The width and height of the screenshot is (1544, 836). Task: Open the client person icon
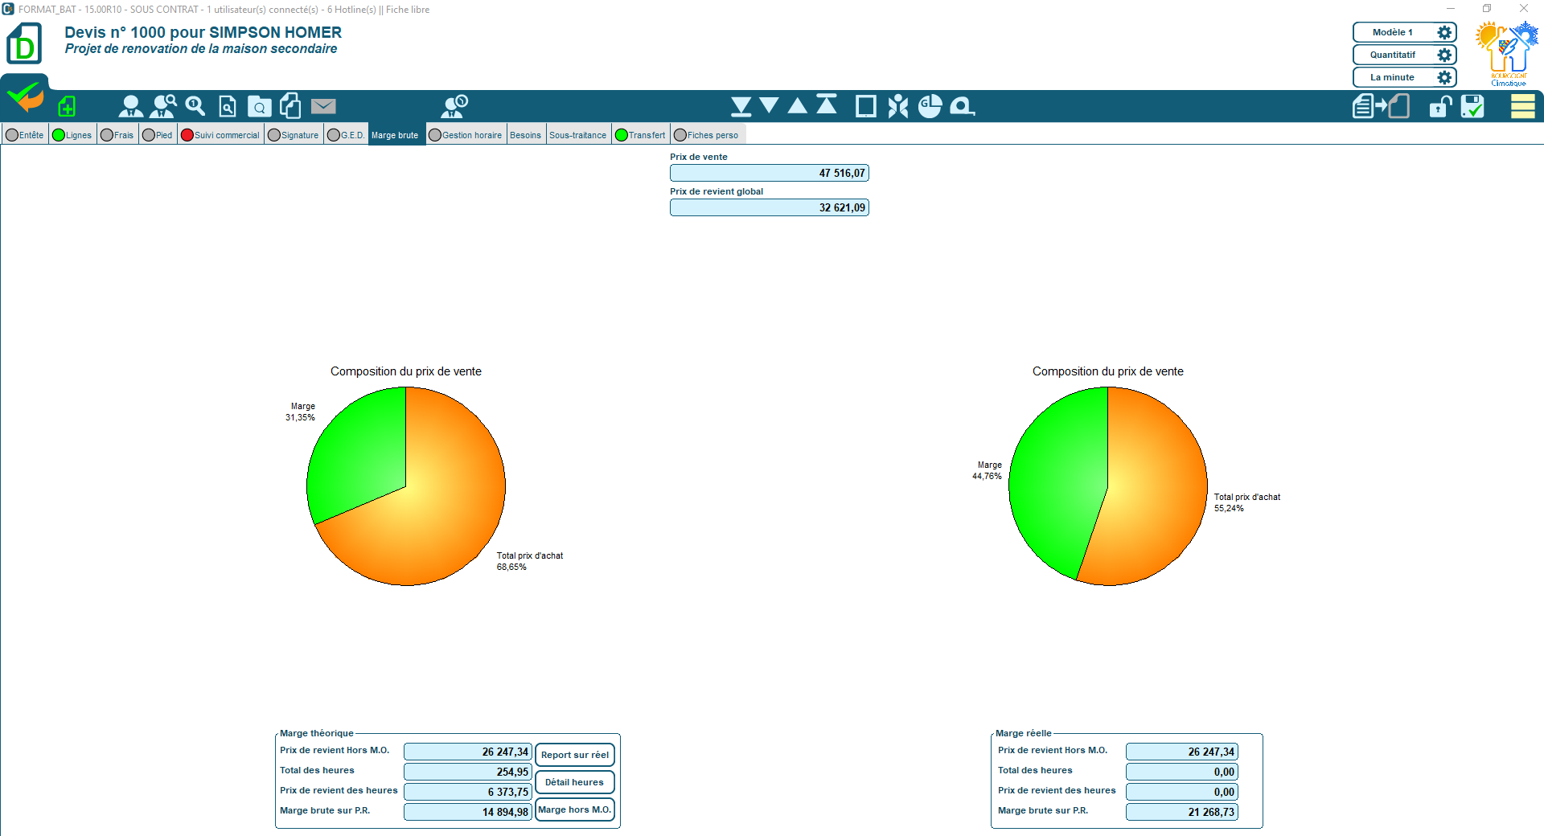coord(130,106)
